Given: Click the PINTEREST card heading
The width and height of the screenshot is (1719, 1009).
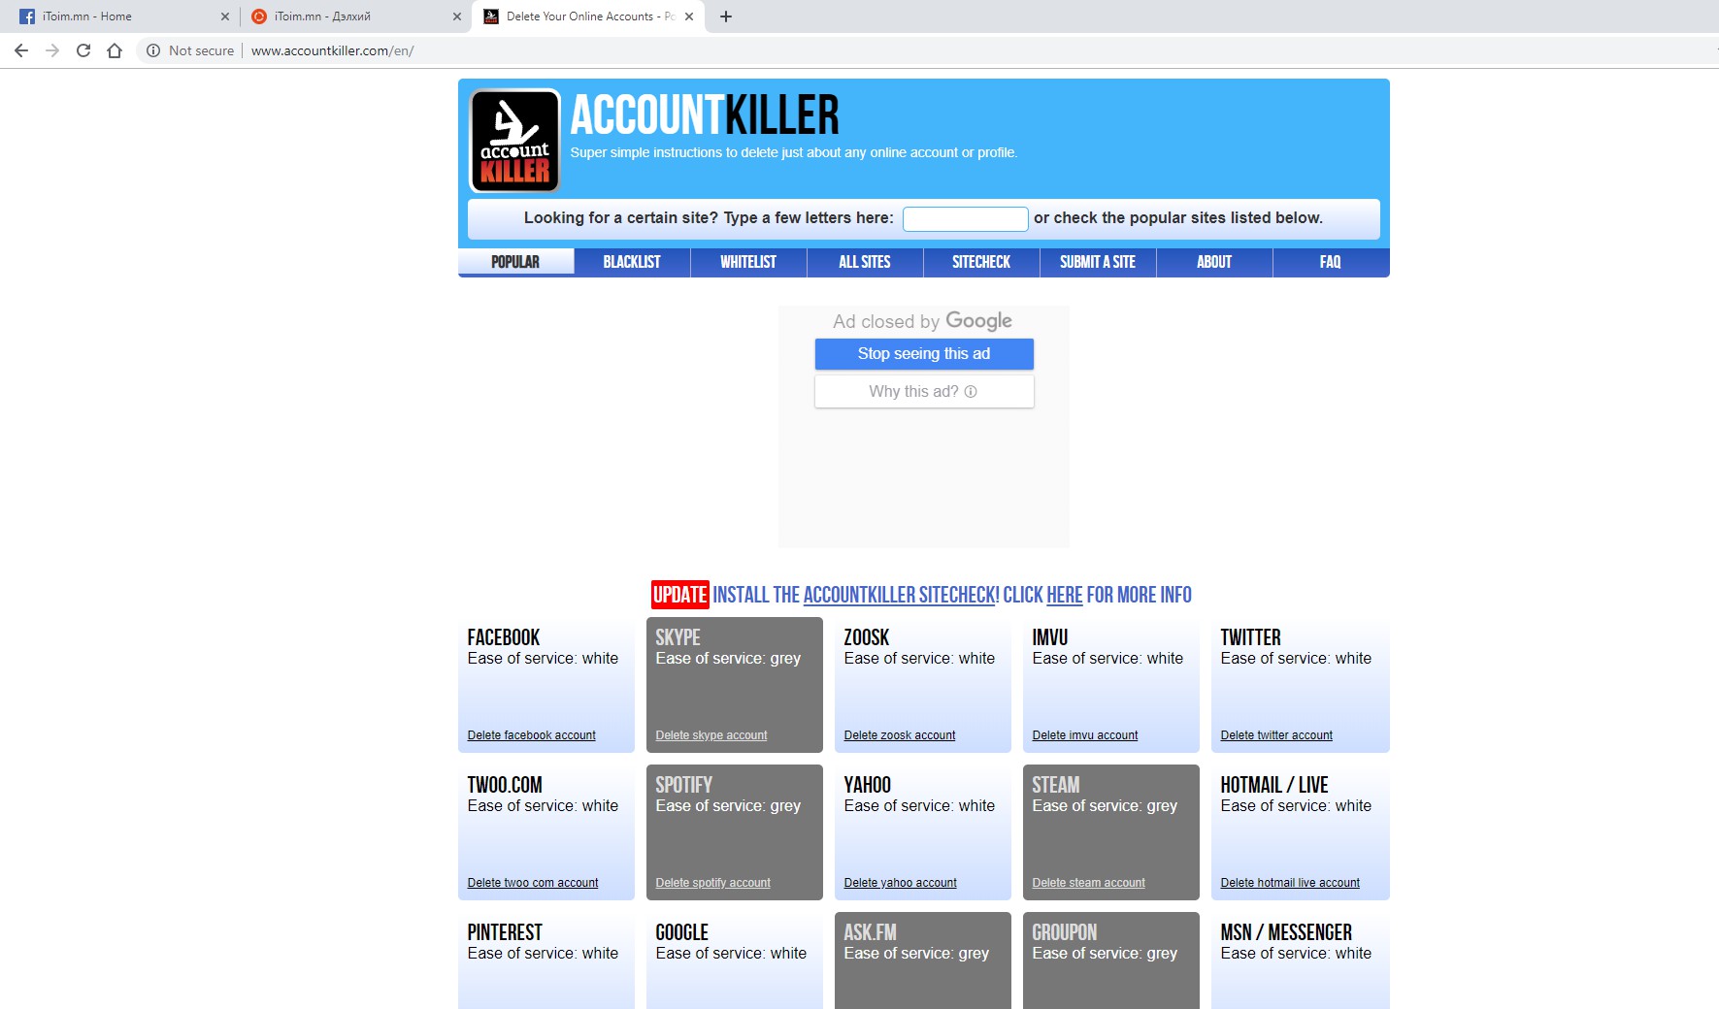Looking at the screenshot, I should coord(504,932).
